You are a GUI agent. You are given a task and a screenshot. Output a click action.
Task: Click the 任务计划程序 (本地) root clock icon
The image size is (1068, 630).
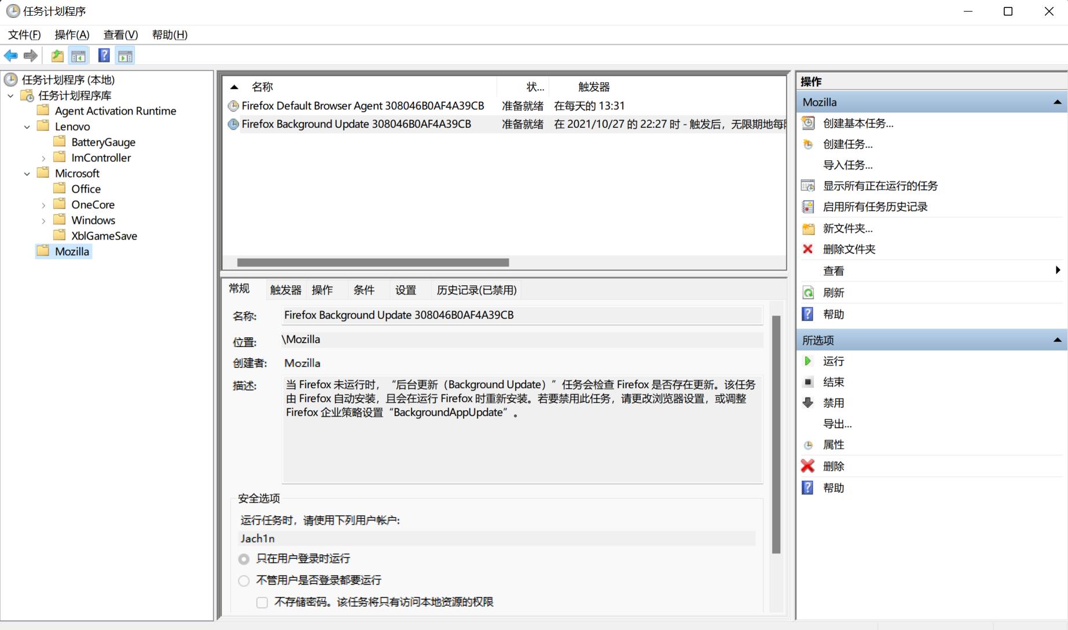tap(11, 79)
